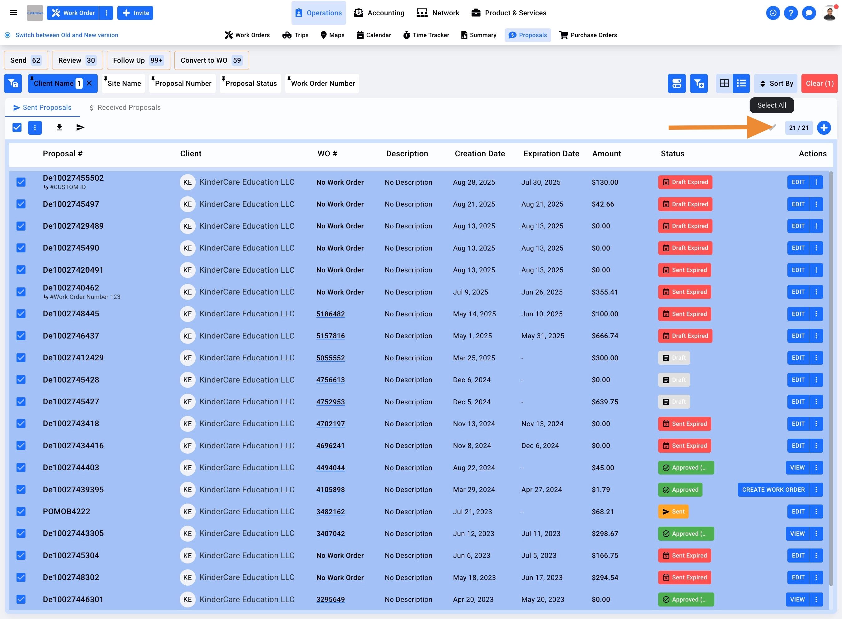Screen dimensions: 842x619
Task: Open the three-dot menu next to Work Order
Action: (106, 13)
